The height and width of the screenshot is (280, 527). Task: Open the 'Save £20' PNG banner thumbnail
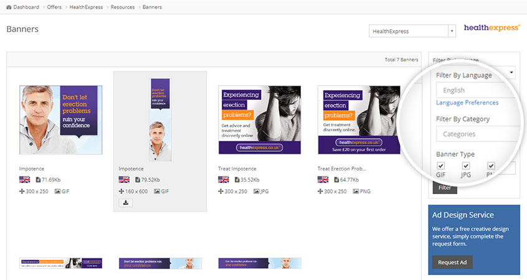click(359, 120)
